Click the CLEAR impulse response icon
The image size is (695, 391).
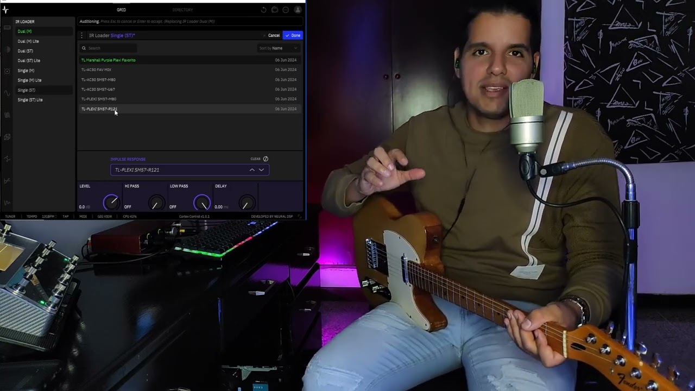[266, 159]
